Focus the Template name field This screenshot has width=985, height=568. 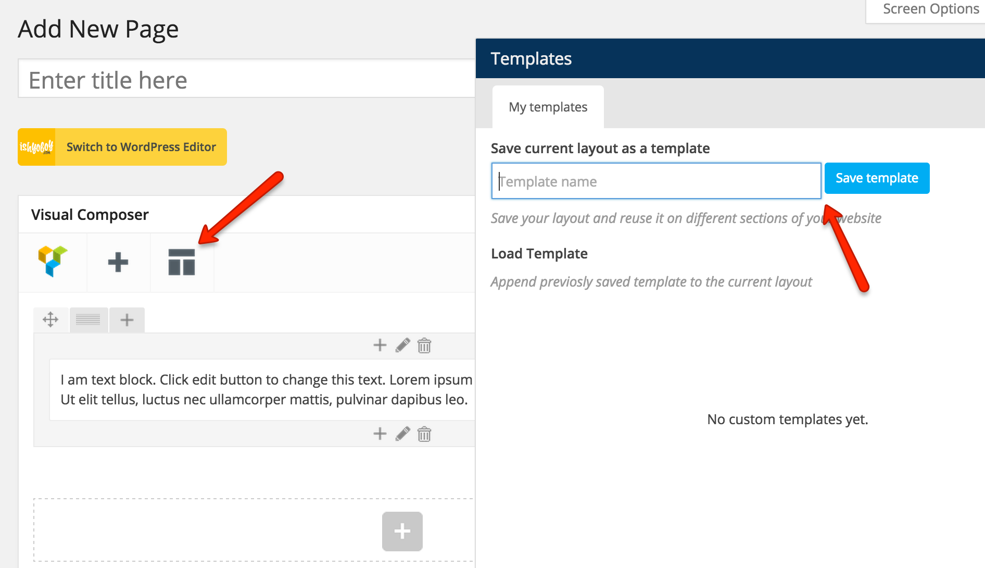tap(656, 181)
